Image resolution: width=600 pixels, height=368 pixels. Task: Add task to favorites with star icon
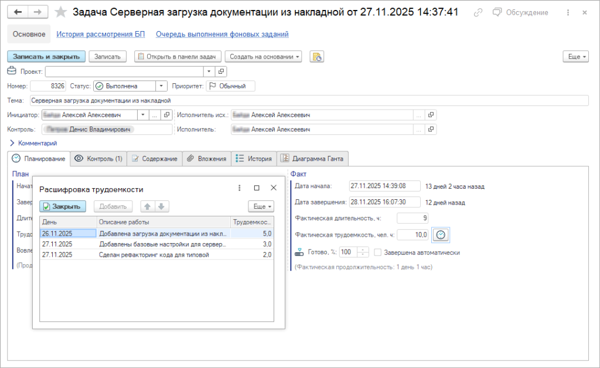[x=60, y=12]
